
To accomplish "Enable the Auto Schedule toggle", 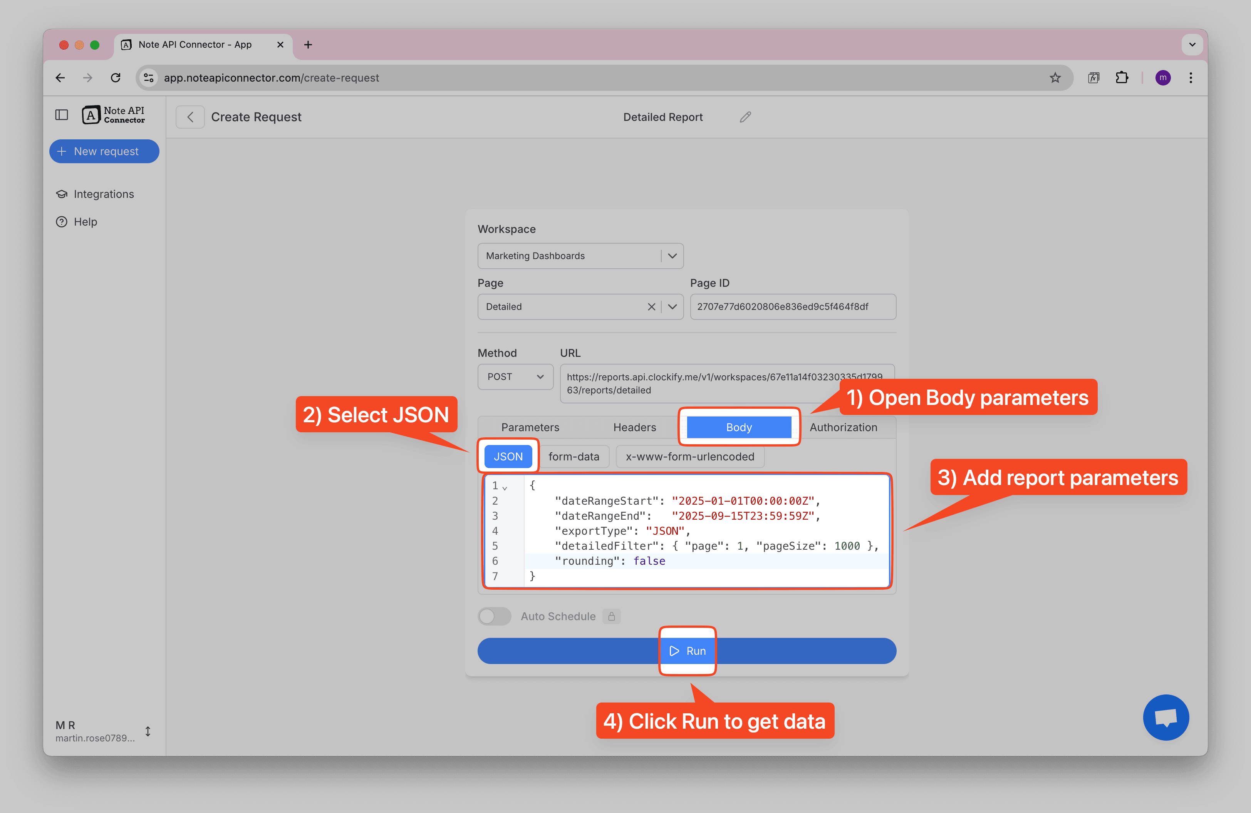I will coord(494,616).
